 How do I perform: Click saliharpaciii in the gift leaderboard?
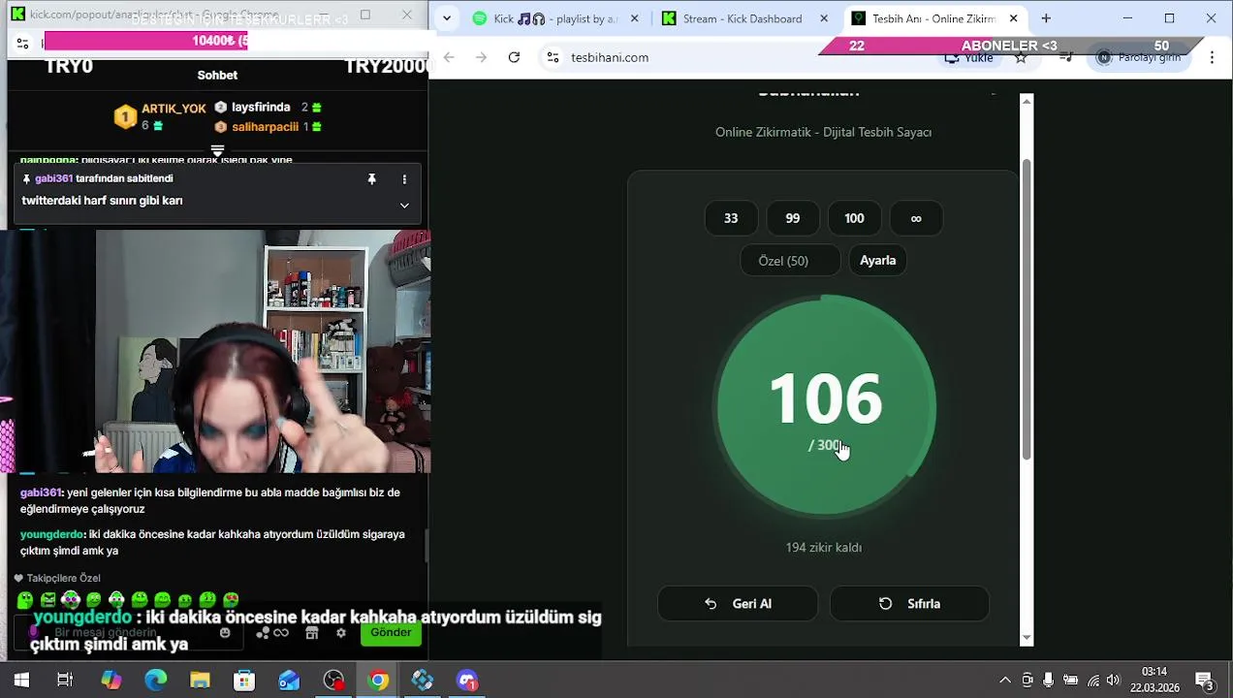(x=265, y=127)
